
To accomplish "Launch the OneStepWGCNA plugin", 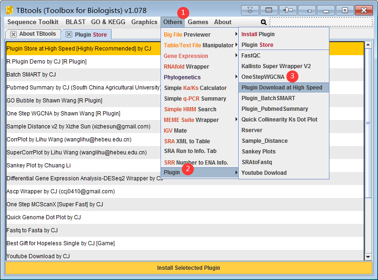I will click(284, 76).
